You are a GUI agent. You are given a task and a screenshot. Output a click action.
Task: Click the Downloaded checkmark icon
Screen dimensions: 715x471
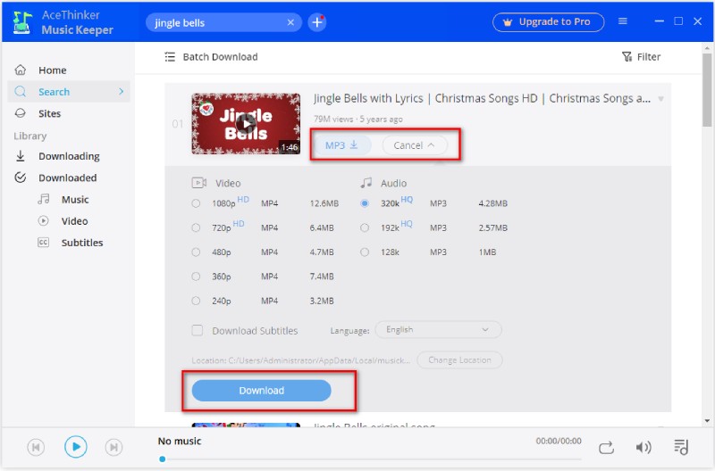click(x=20, y=178)
